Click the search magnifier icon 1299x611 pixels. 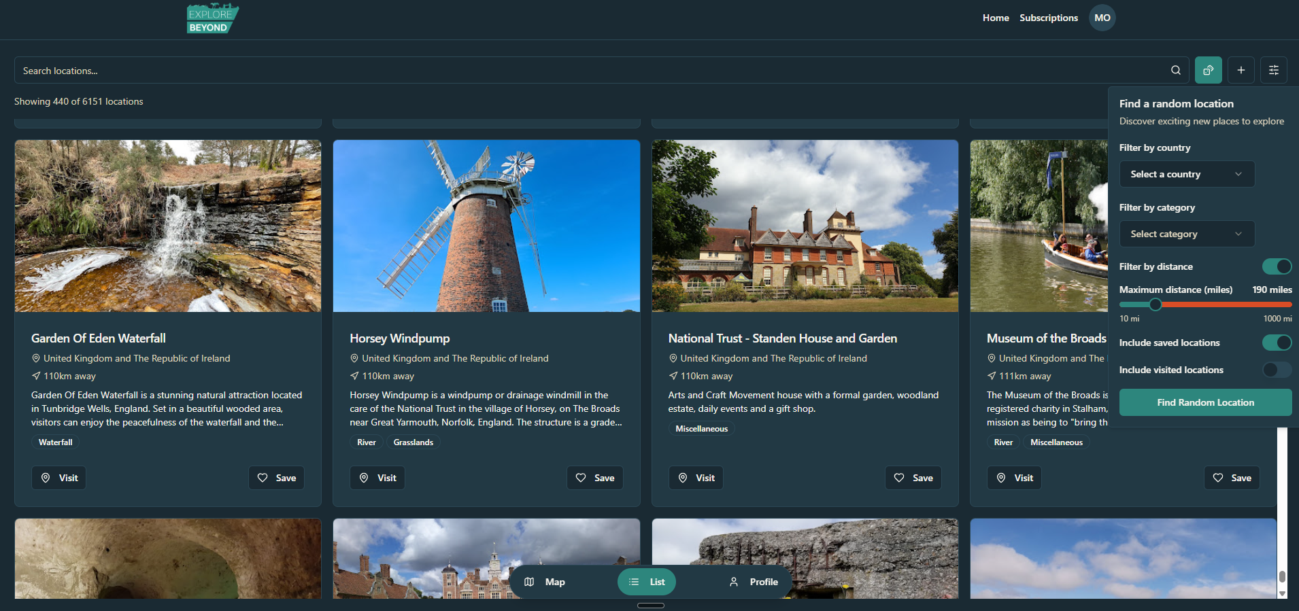(1175, 70)
